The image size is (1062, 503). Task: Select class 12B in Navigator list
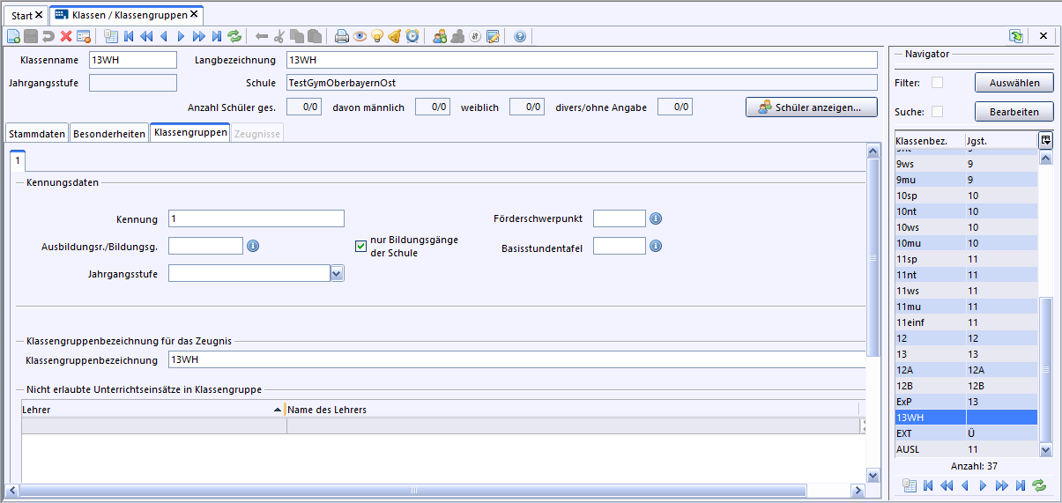click(x=965, y=386)
